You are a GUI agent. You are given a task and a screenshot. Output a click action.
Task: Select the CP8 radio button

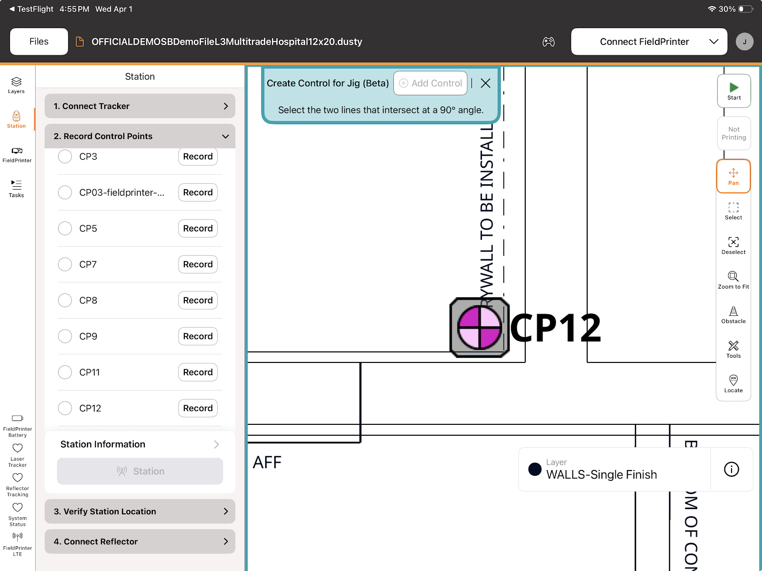pyautogui.click(x=65, y=300)
